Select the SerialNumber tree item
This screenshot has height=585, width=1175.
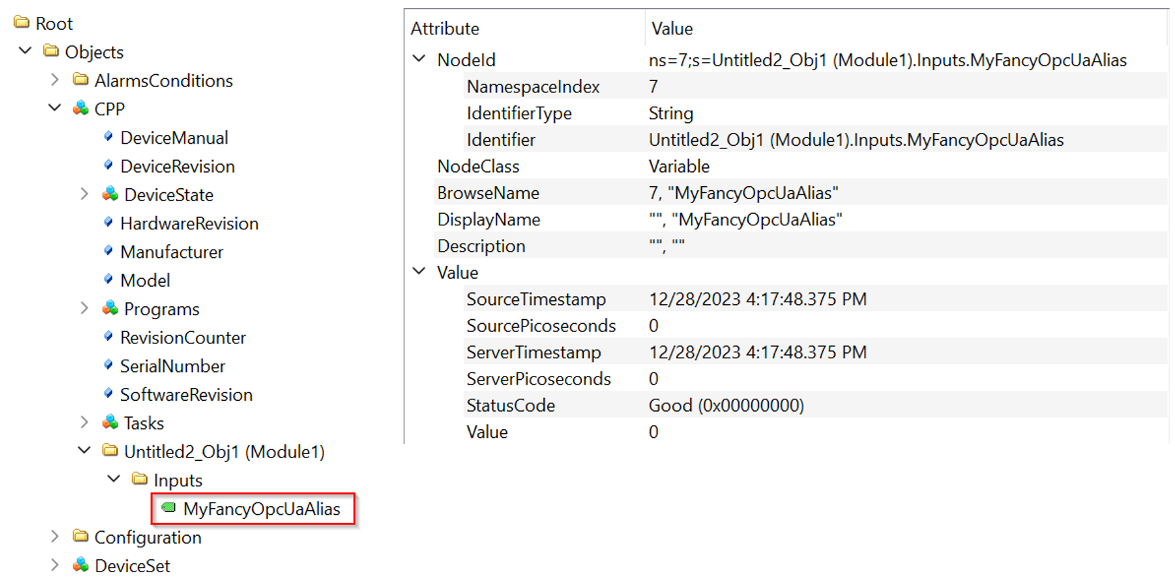[173, 366]
